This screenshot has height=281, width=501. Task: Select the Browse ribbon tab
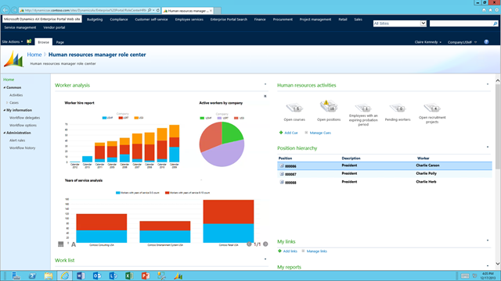[44, 41]
